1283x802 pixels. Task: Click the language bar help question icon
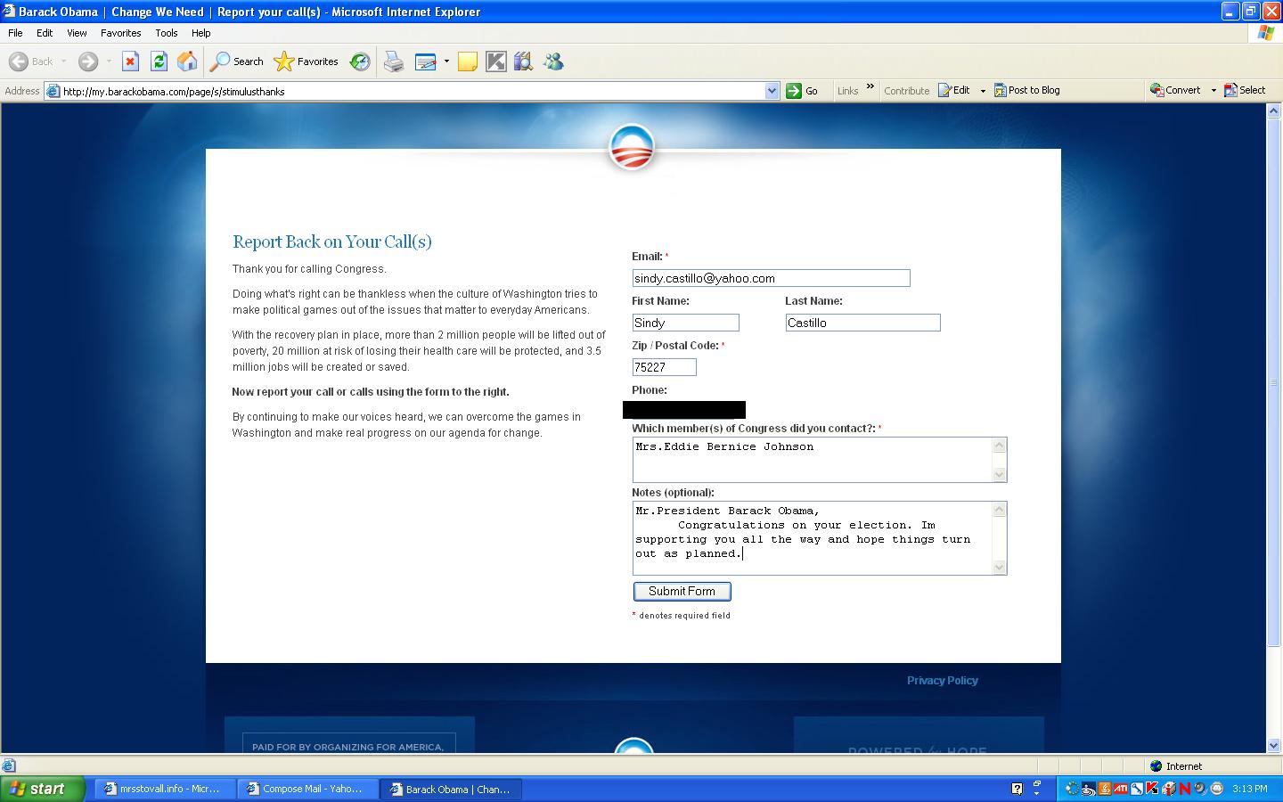(1017, 789)
